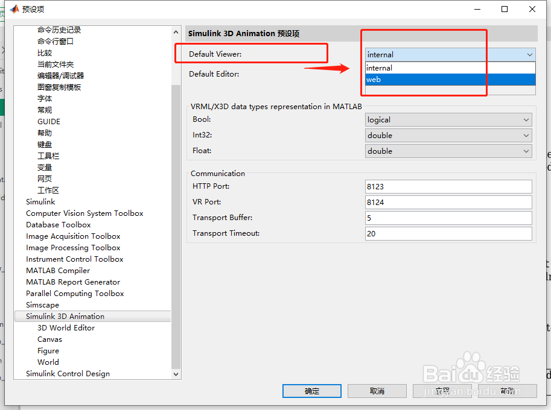The image size is (551, 410).
Task: Select Simulink Control Design item
Action: click(68, 374)
